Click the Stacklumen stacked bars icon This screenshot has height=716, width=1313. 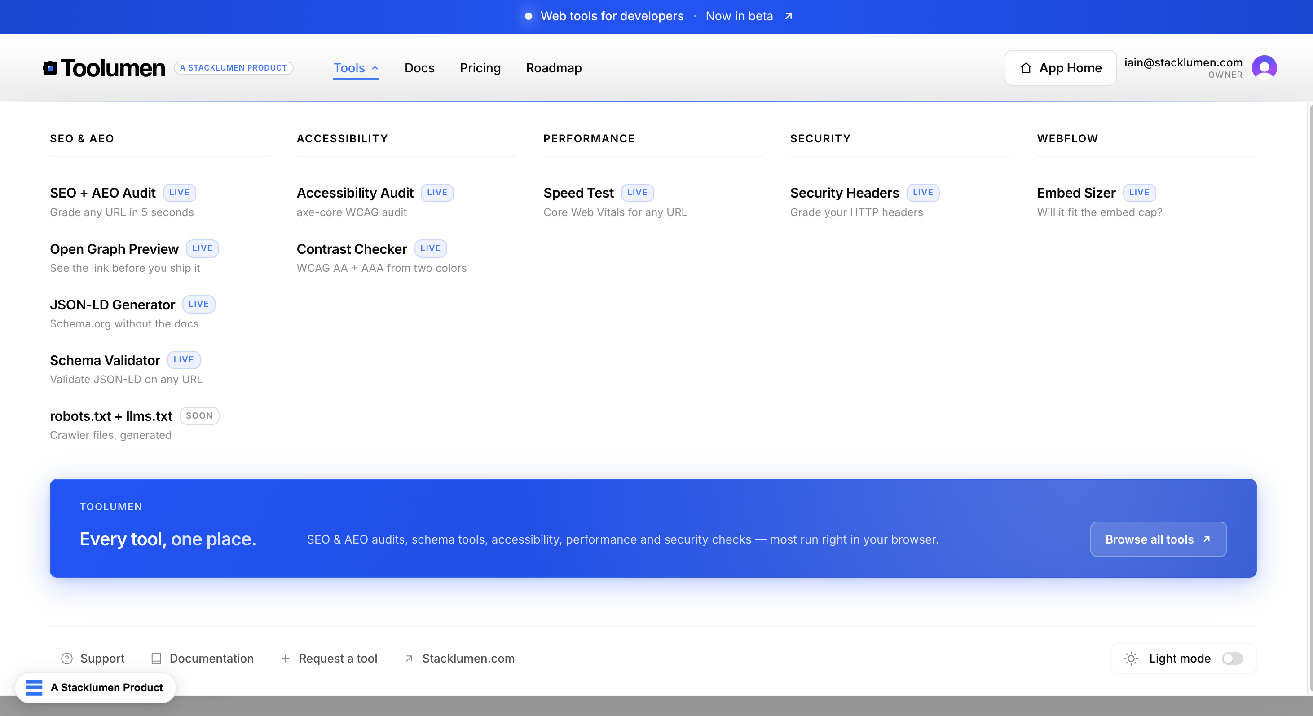pyautogui.click(x=34, y=687)
